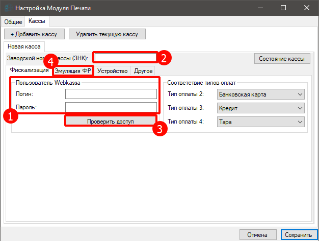Viewport: 319px width, 241px height.
Task: Switch to the Общие tab
Action: (x=13, y=22)
